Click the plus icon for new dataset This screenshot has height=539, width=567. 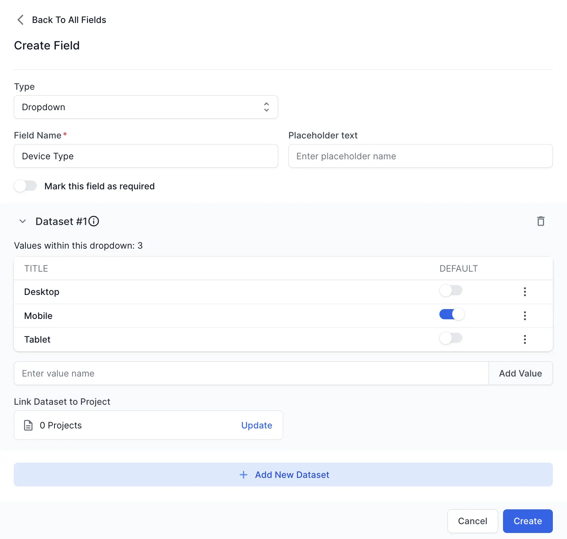(x=244, y=475)
